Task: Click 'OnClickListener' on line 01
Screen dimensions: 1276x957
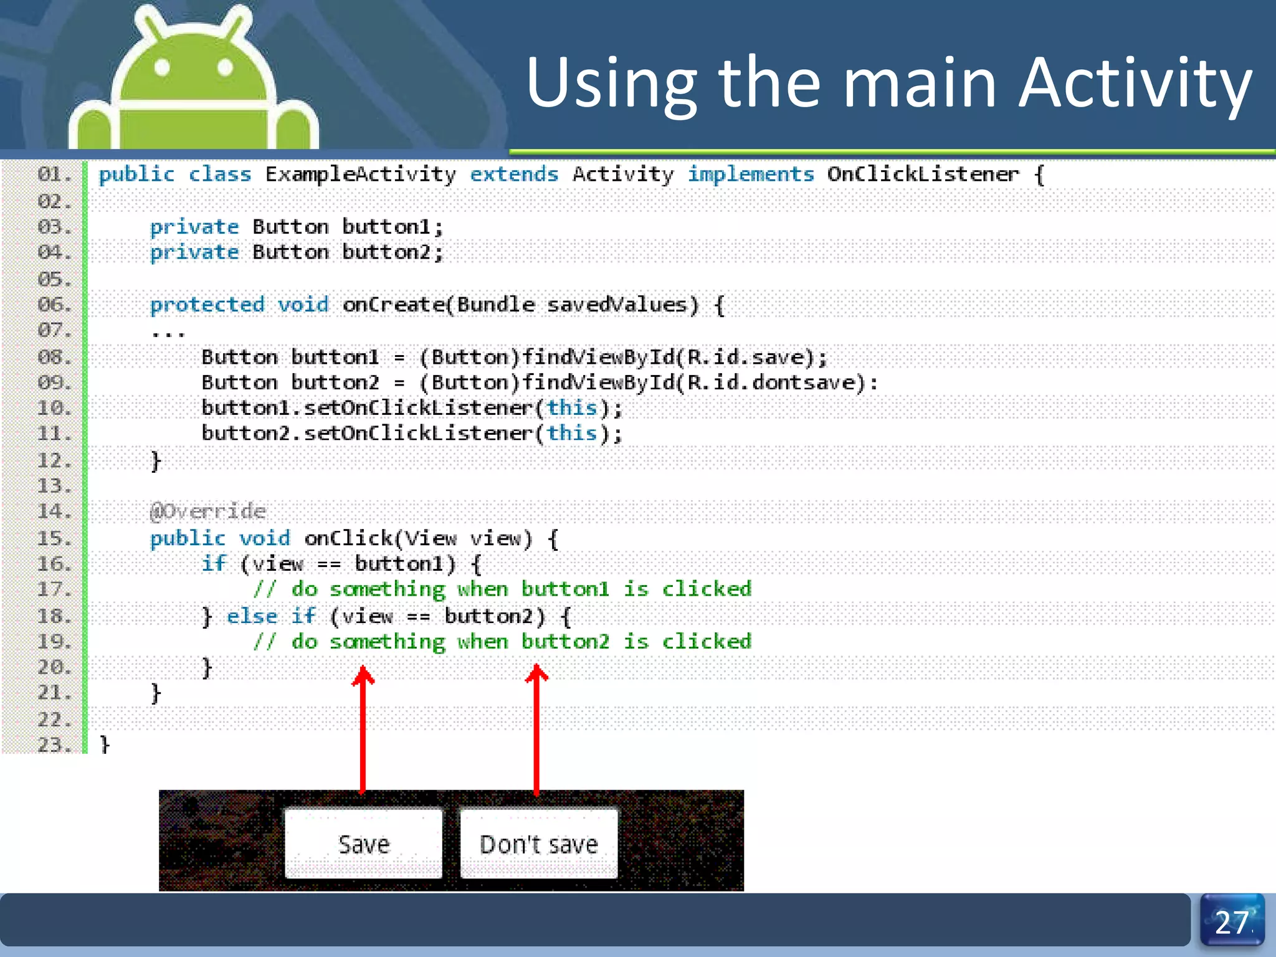Action: coord(923,174)
